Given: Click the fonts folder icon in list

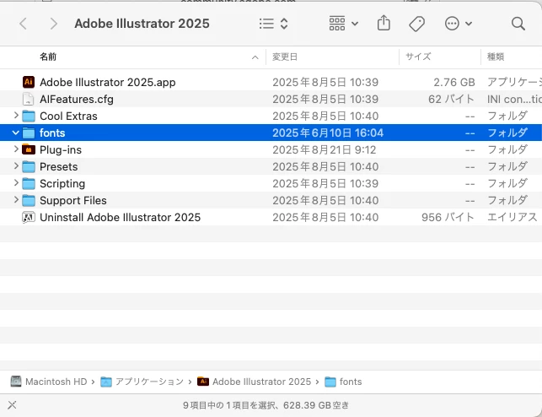Looking at the screenshot, I should [x=29, y=133].
